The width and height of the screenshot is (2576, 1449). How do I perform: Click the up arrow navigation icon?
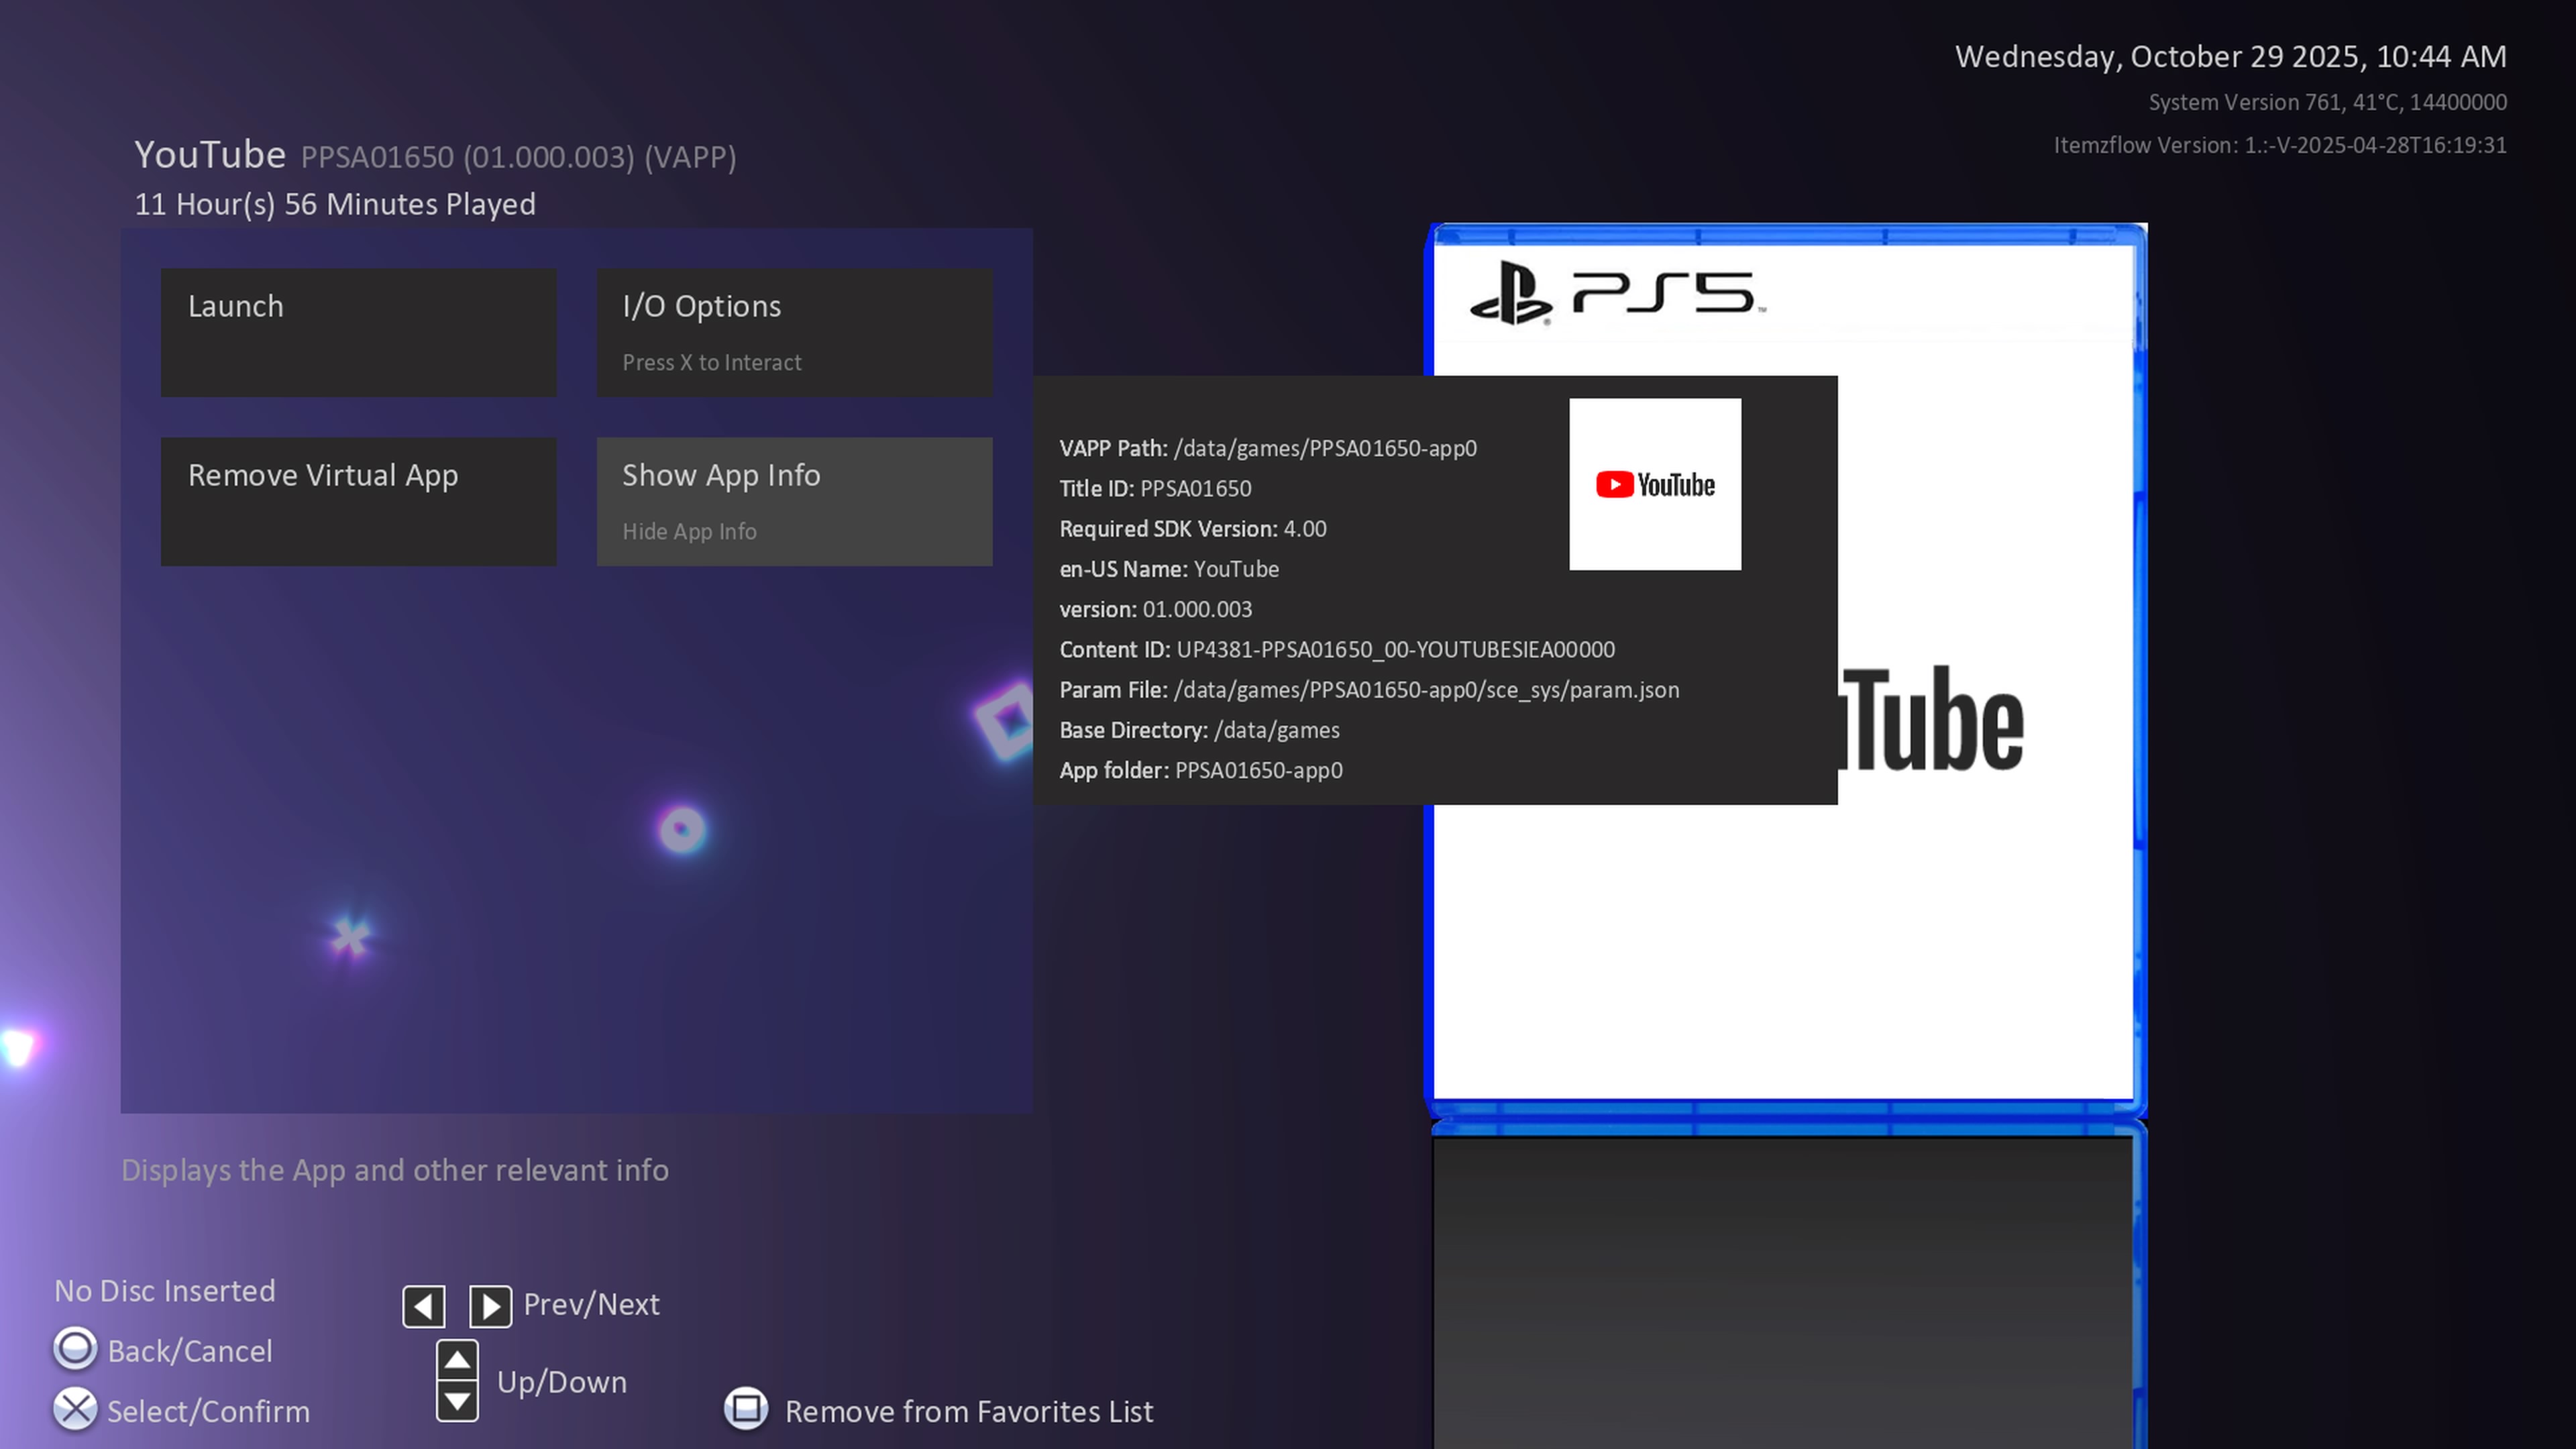click(x=457, y=1360)
